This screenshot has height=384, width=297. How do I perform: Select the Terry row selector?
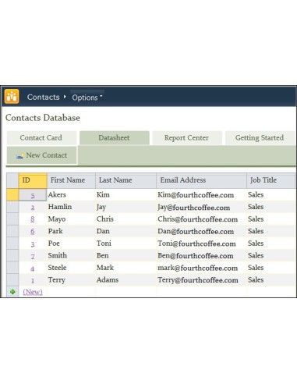12,280
